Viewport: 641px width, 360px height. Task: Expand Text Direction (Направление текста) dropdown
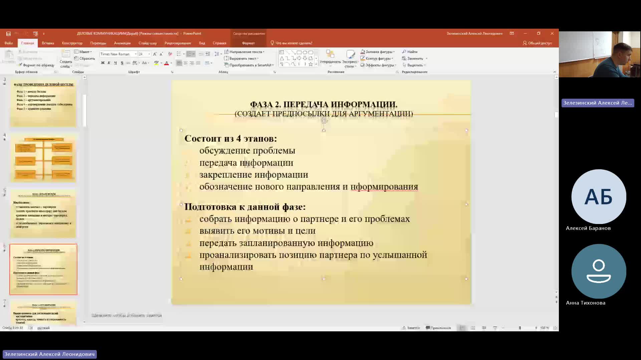(244, 52)
